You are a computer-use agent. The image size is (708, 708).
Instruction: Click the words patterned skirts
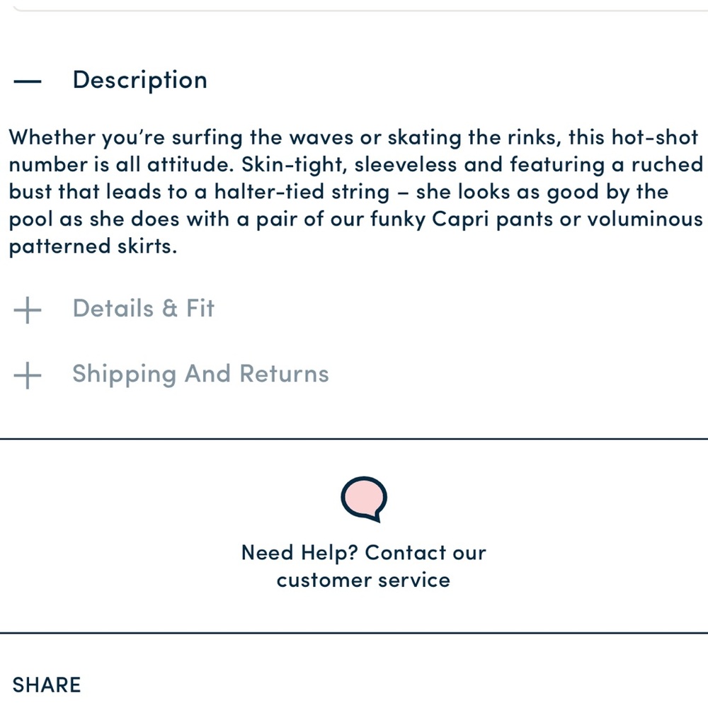coord(93,247)
